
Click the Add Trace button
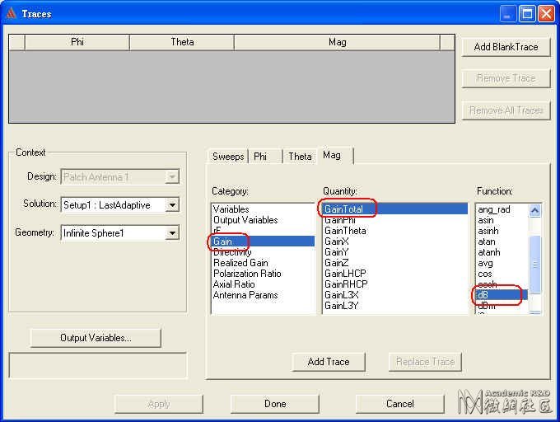coord(329,362)
